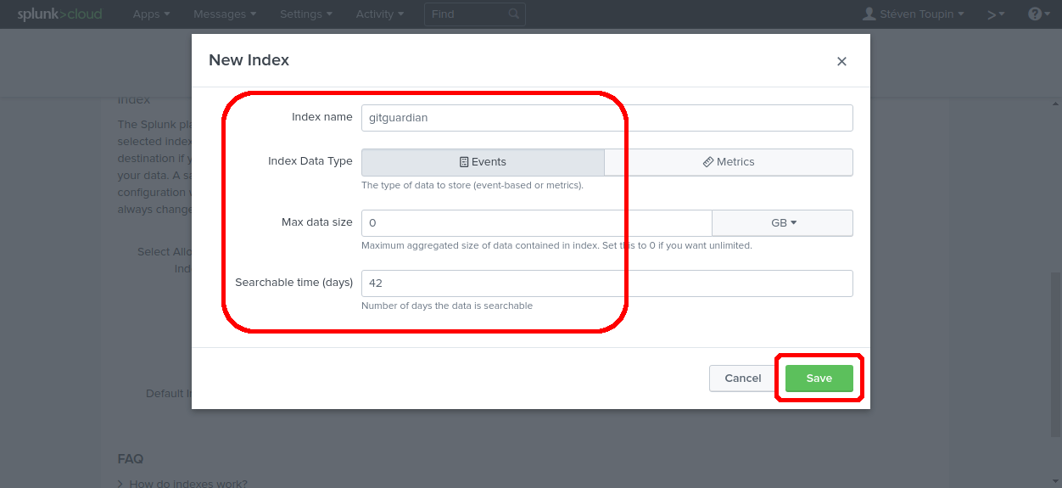This screenshot has height=488, width=1062.
Task: Click the 'Max data size' label
Action: point(316,222)
